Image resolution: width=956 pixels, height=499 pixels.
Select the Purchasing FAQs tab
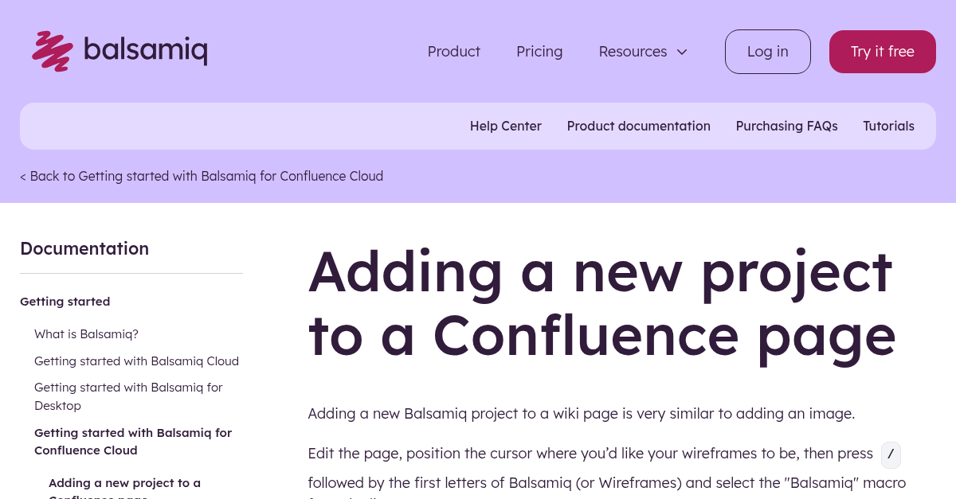[786, 126]
